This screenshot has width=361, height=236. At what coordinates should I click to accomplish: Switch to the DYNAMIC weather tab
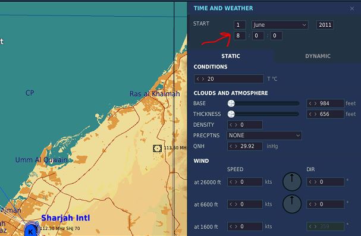pos(318,56)
